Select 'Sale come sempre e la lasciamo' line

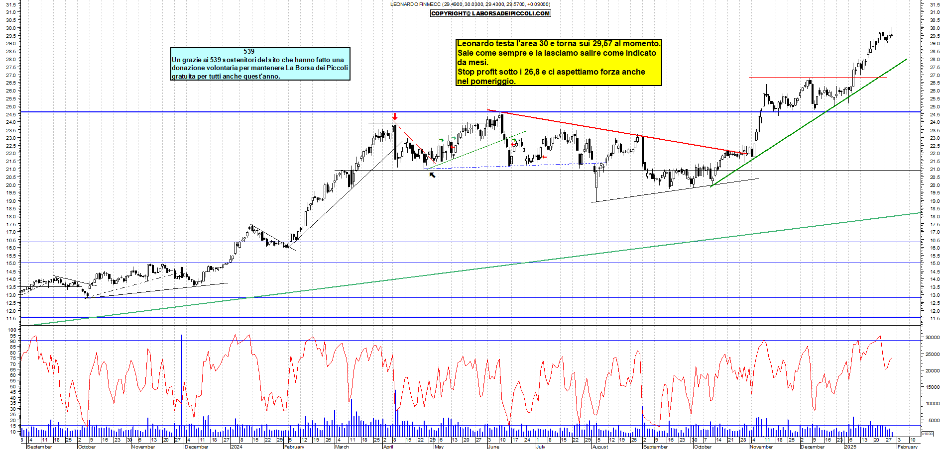(557, 53)
